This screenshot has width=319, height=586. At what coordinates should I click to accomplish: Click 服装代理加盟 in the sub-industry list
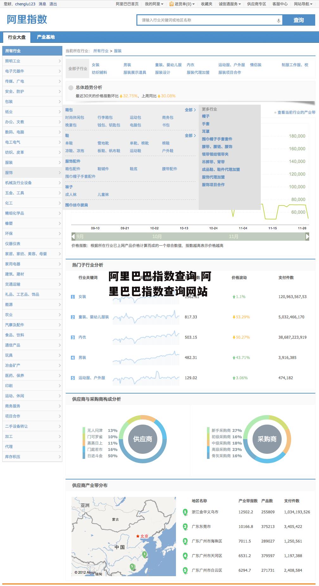(x=198, y=73)
